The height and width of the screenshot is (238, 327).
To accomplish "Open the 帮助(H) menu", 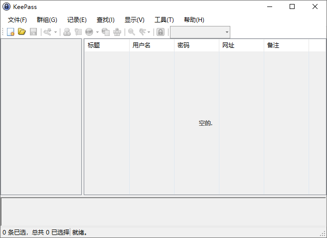I will [194, 20].
